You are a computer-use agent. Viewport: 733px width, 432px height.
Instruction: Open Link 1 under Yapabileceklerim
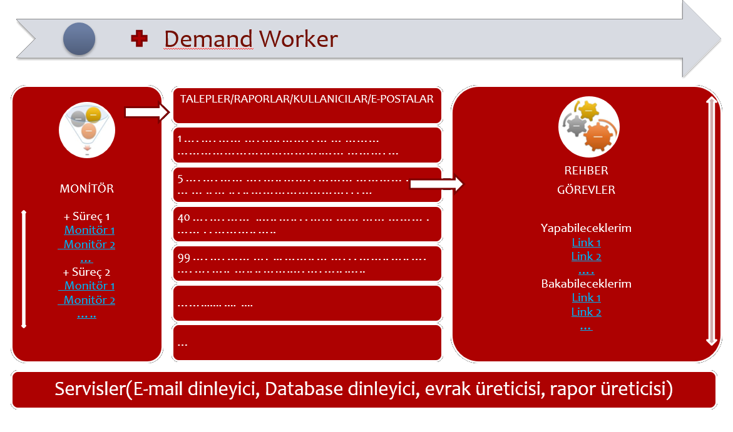tap(586, 243)
